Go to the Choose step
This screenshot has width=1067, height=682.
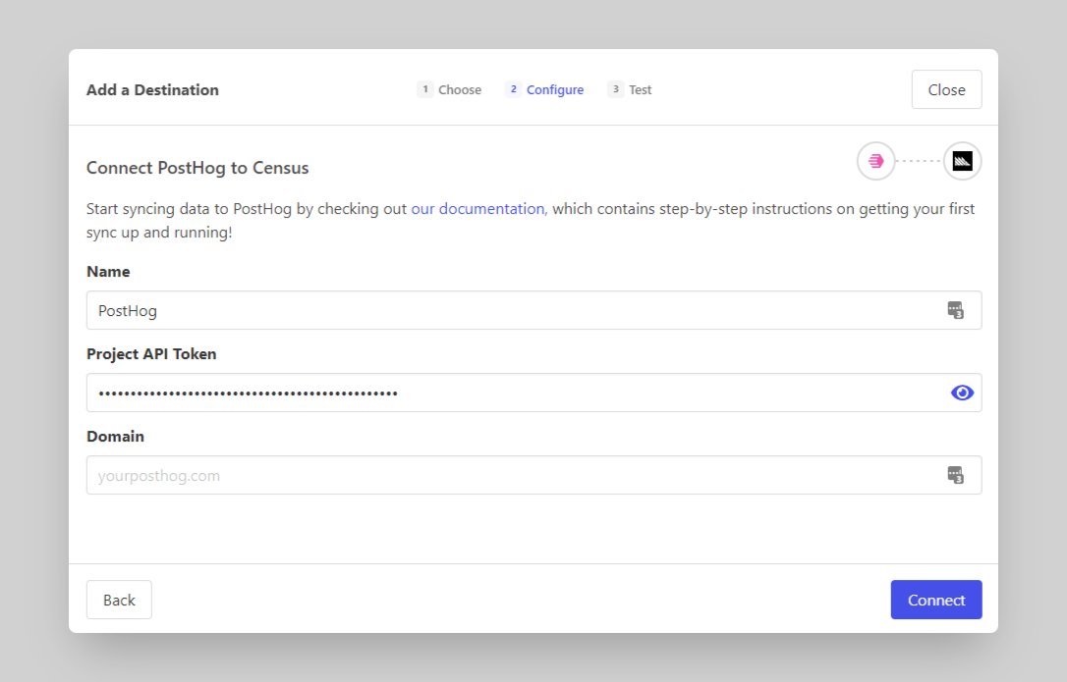pos(449,90)
